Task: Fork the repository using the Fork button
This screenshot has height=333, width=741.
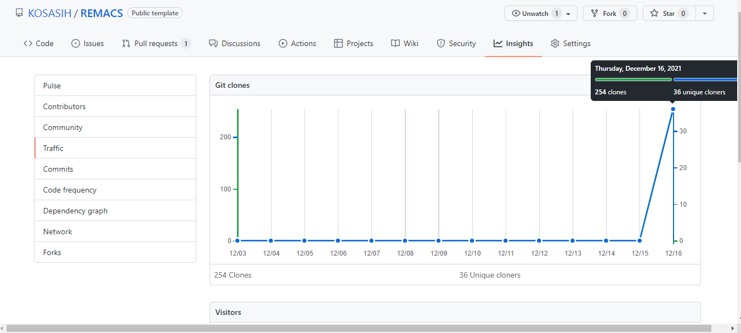Action: (x=610, y=13)
